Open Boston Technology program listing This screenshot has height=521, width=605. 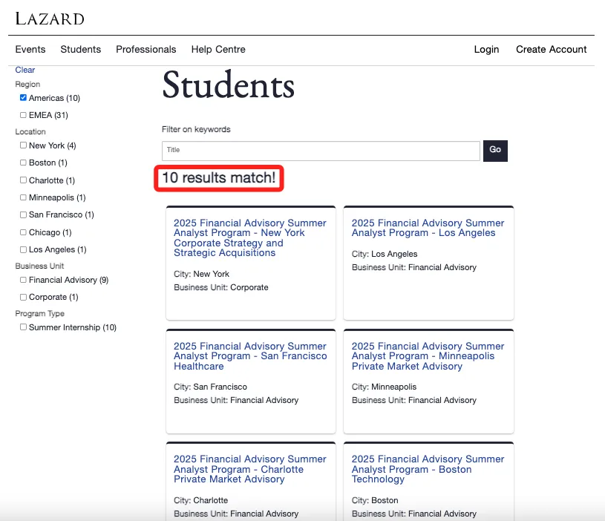tap(428, 469)
